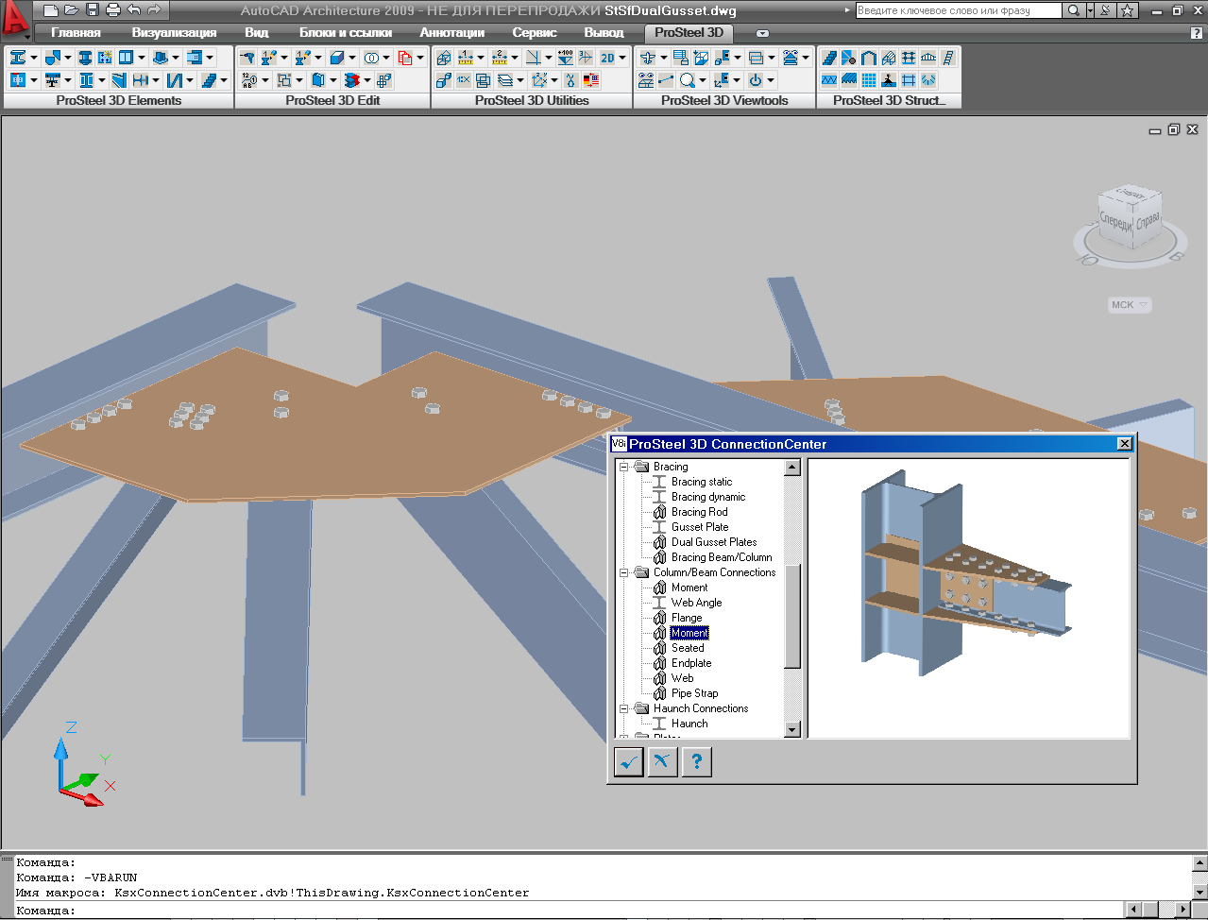This screenshot has width=1208, height=920.
Task: Open dropdown arrow next to red copy icon
Action: pos(420,58)
